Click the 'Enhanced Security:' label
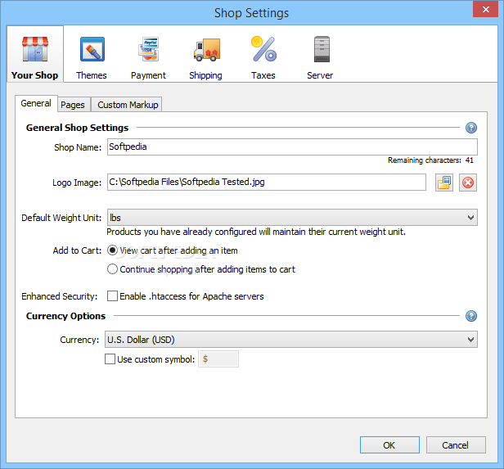The image size is (504, 469). (60, 296)
